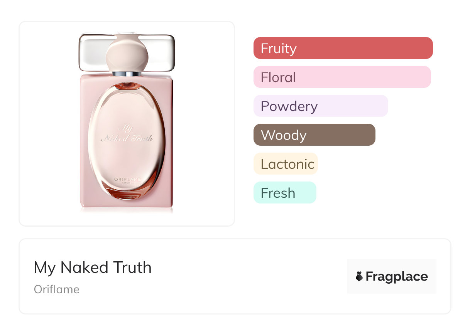Click the Fragplace logo text
Screen dimensions: 470x333
(397, 276)
